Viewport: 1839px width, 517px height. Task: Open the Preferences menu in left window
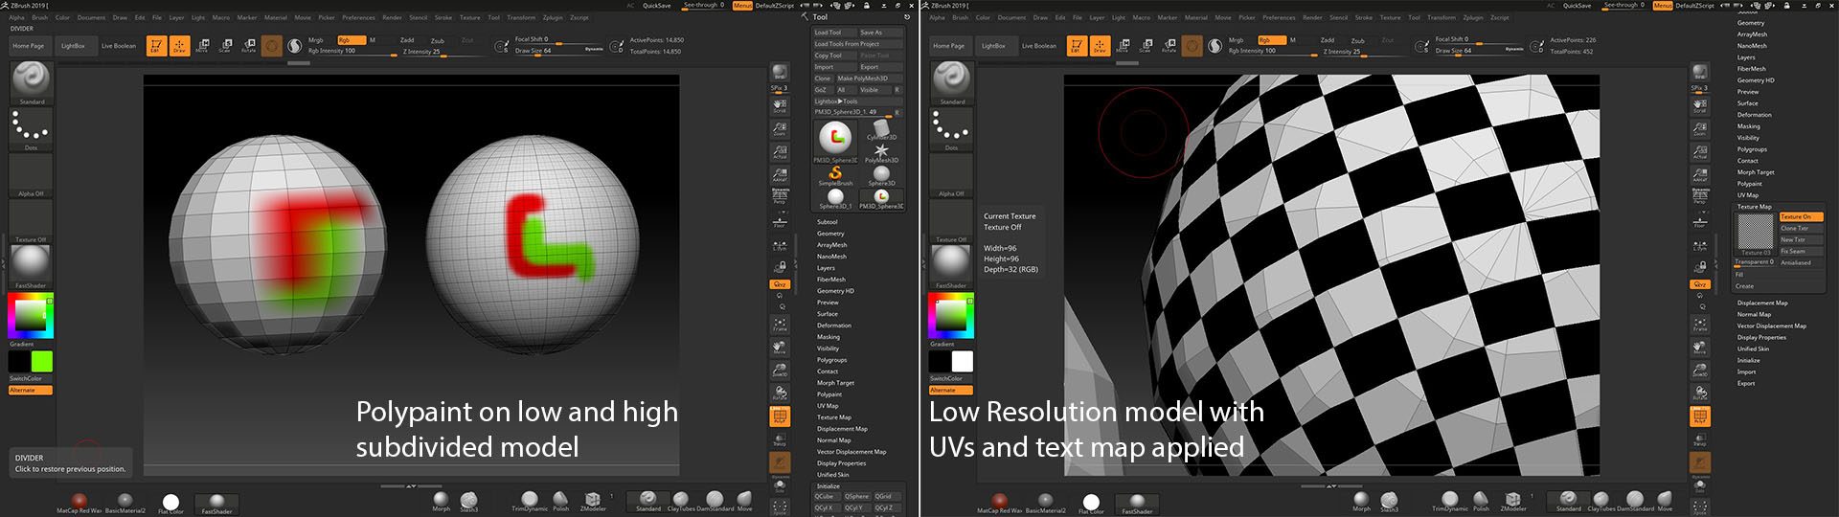358,17
